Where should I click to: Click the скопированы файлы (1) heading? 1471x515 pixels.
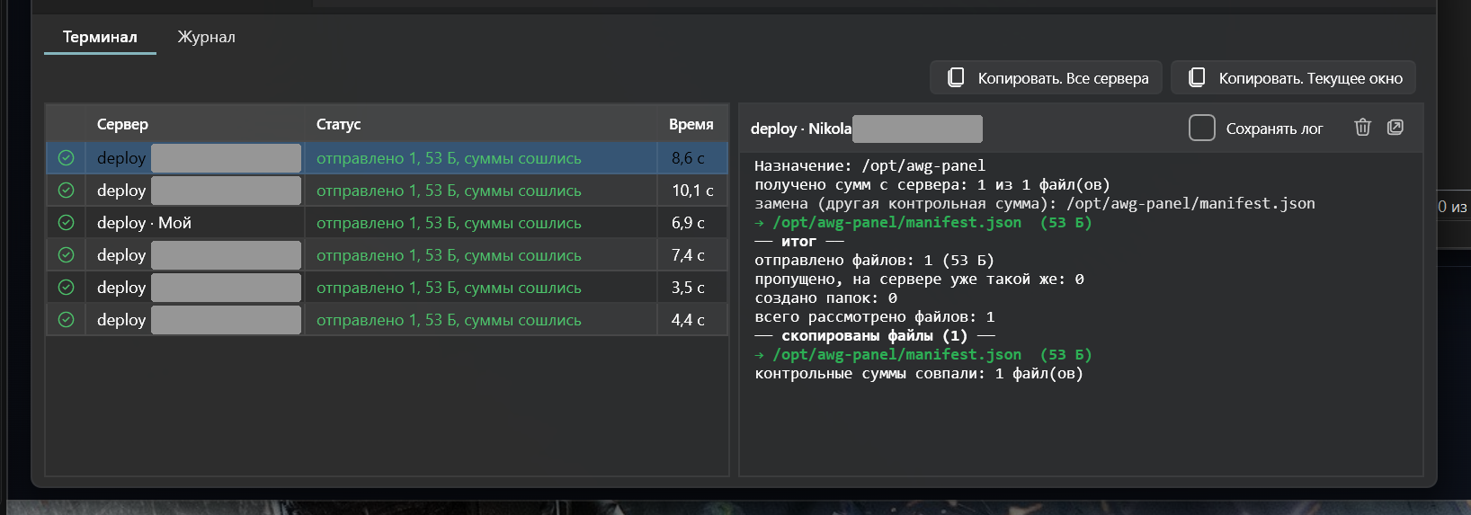[x=874, y=335]
